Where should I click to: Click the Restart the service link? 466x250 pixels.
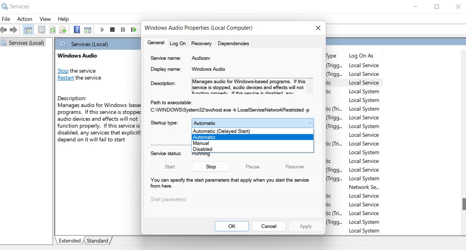[66, 78]
